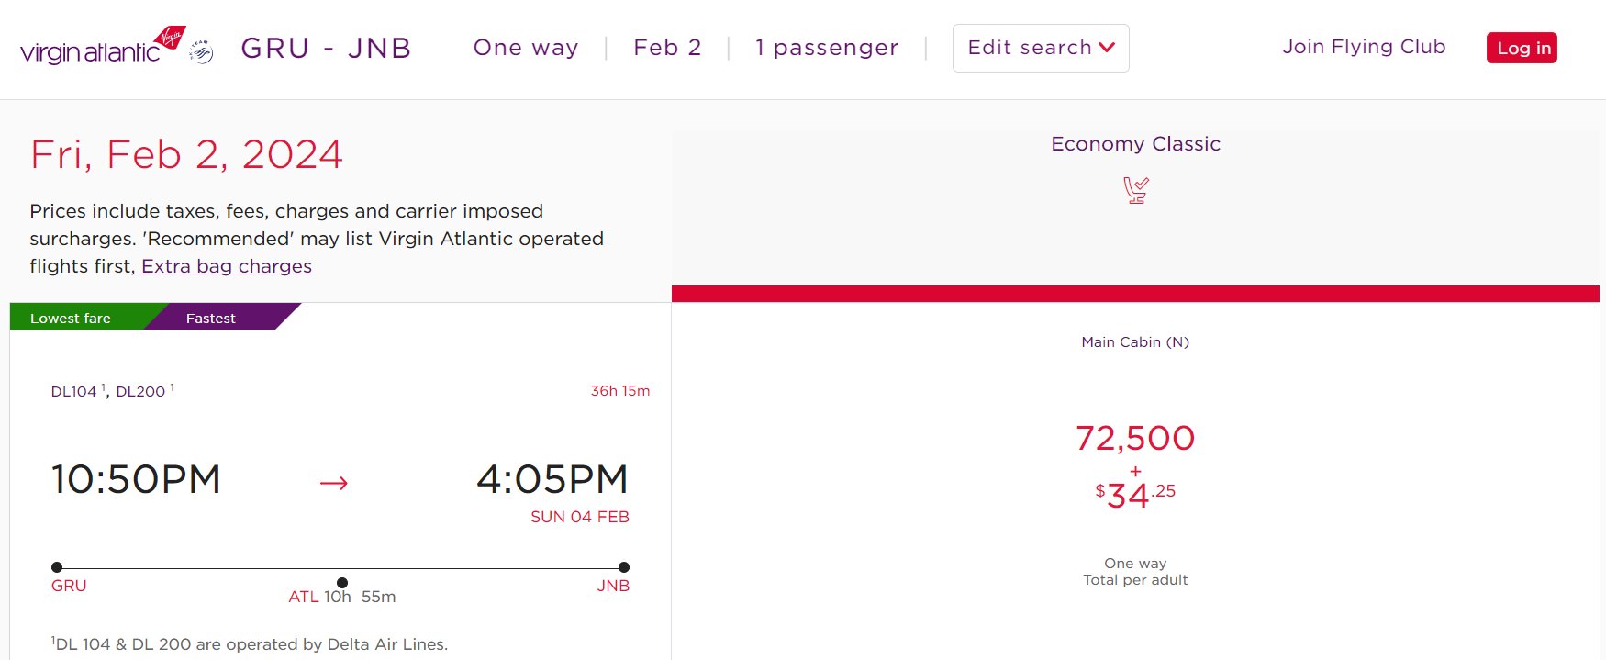This screenshot has width=1606, height=660.
Task: Open the Extra bag charges link
Action: [226, 266]
